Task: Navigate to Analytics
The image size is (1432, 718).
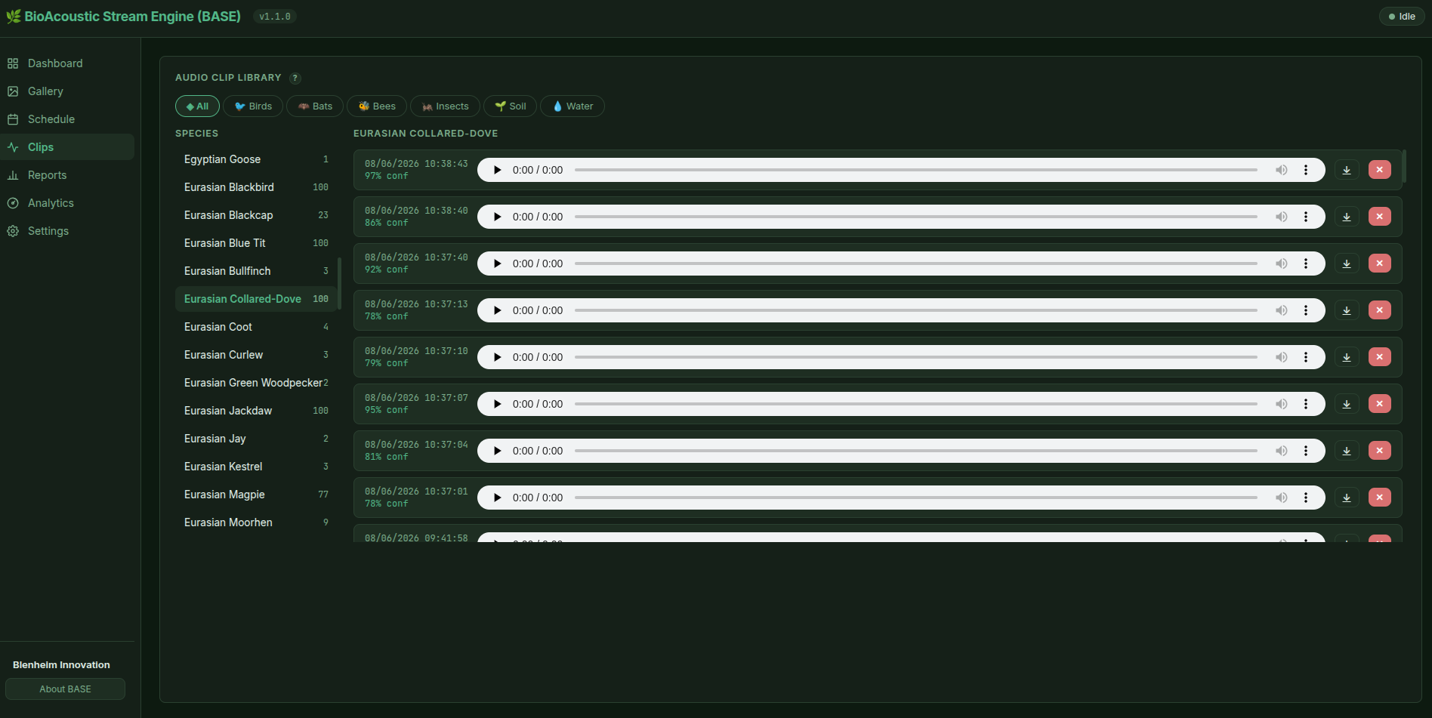Action: (x=67, y=203)
